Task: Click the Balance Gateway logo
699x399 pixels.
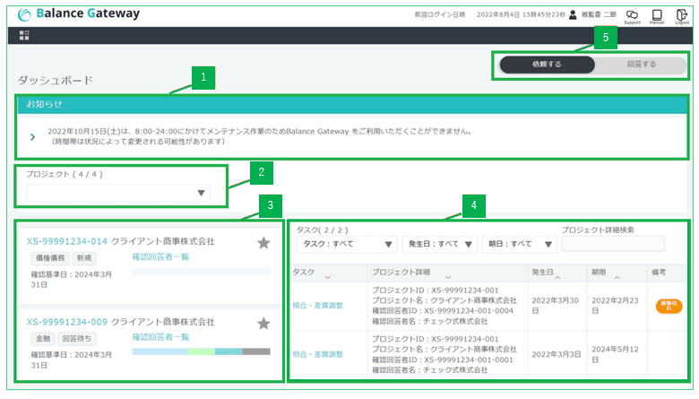Action: [78, 14]
